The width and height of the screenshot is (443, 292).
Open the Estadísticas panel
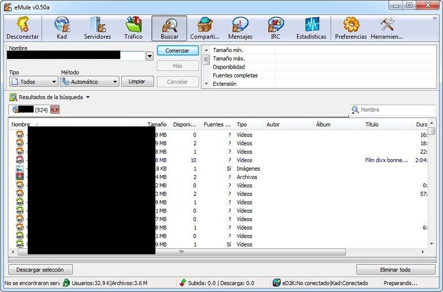(x=311, y=28)
